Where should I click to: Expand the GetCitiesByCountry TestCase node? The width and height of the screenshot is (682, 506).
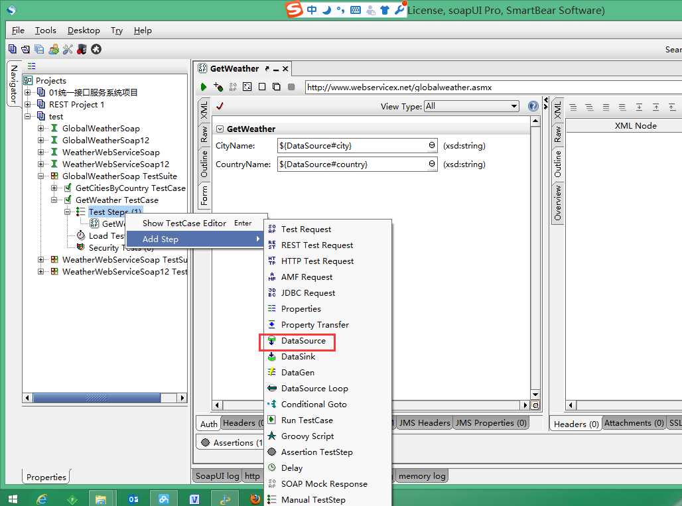54,188
